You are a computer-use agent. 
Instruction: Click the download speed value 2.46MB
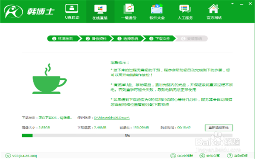(x=100, y=128)
